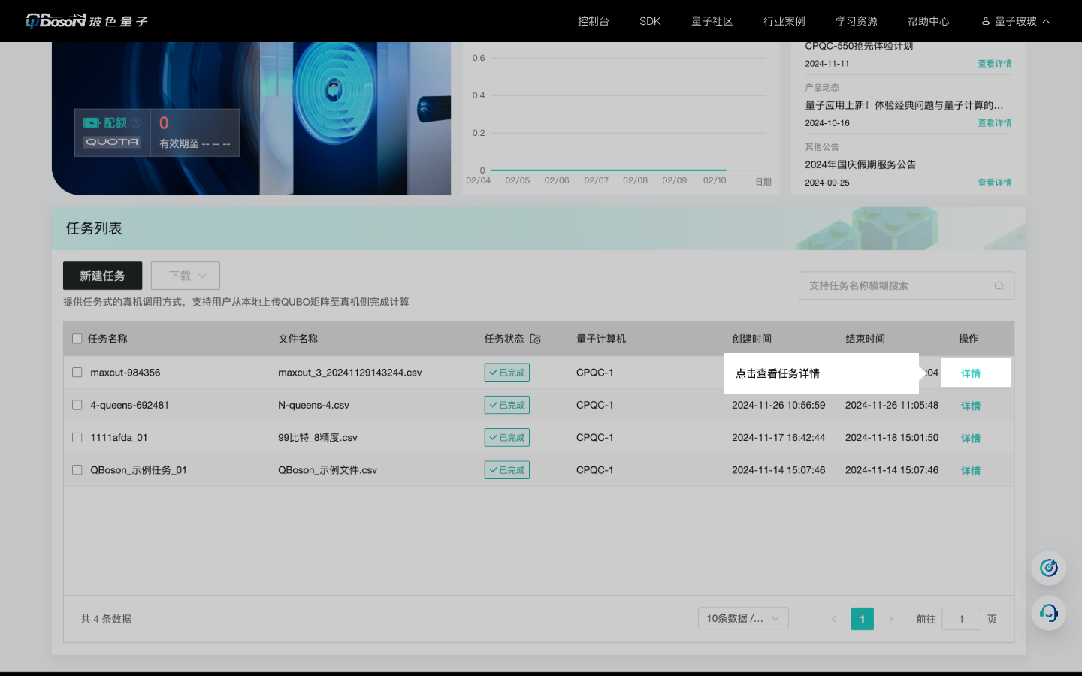Select the 1111afda_01 row checkbox
The width and height of the screenshot is (1082, 676).
77,437
